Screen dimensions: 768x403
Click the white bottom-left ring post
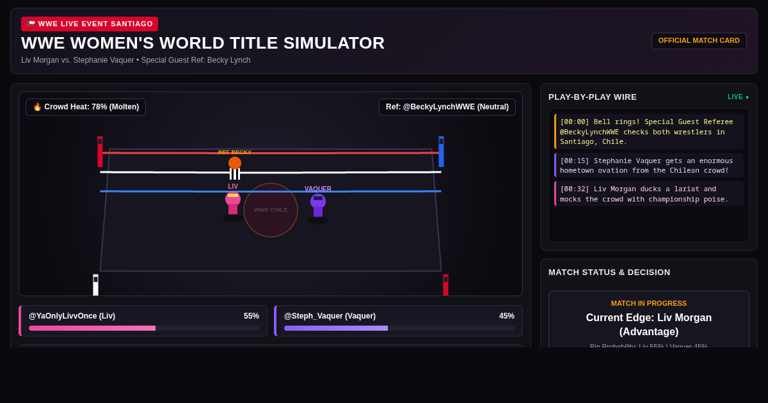tap(95, 285)
